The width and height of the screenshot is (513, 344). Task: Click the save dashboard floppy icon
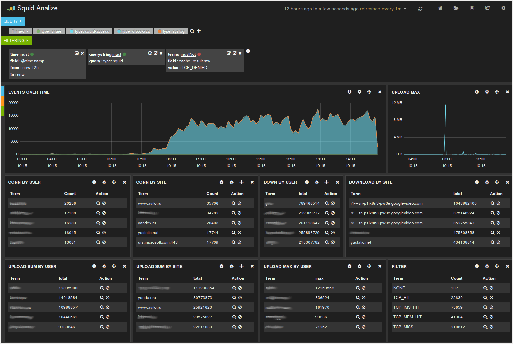click(x=472, y=8)
